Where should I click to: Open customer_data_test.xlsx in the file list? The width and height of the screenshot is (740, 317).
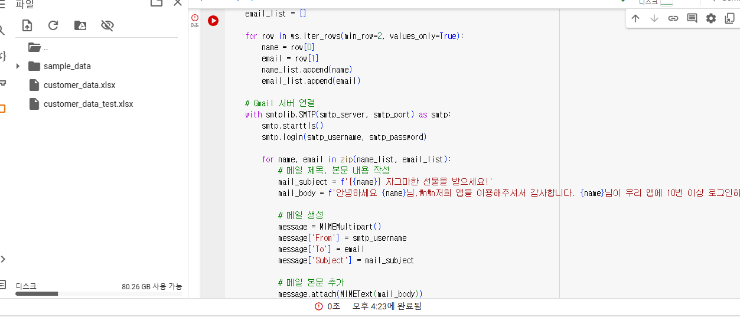[x=88, y=104]
